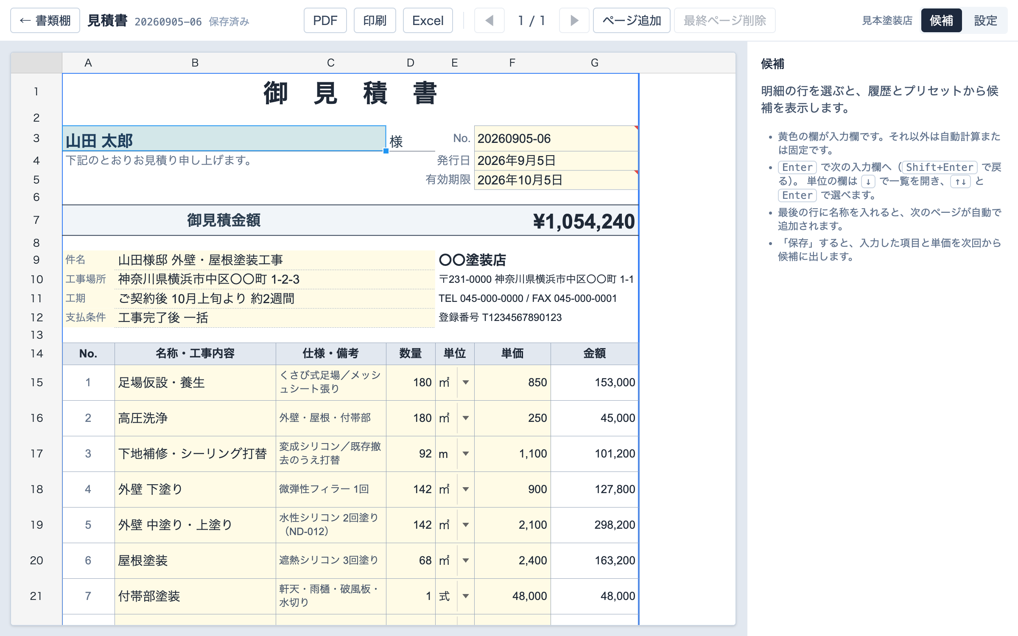Click spec cell 外壁・屋根・付帯部
The image size is (1018, 636).
point(331,418)
